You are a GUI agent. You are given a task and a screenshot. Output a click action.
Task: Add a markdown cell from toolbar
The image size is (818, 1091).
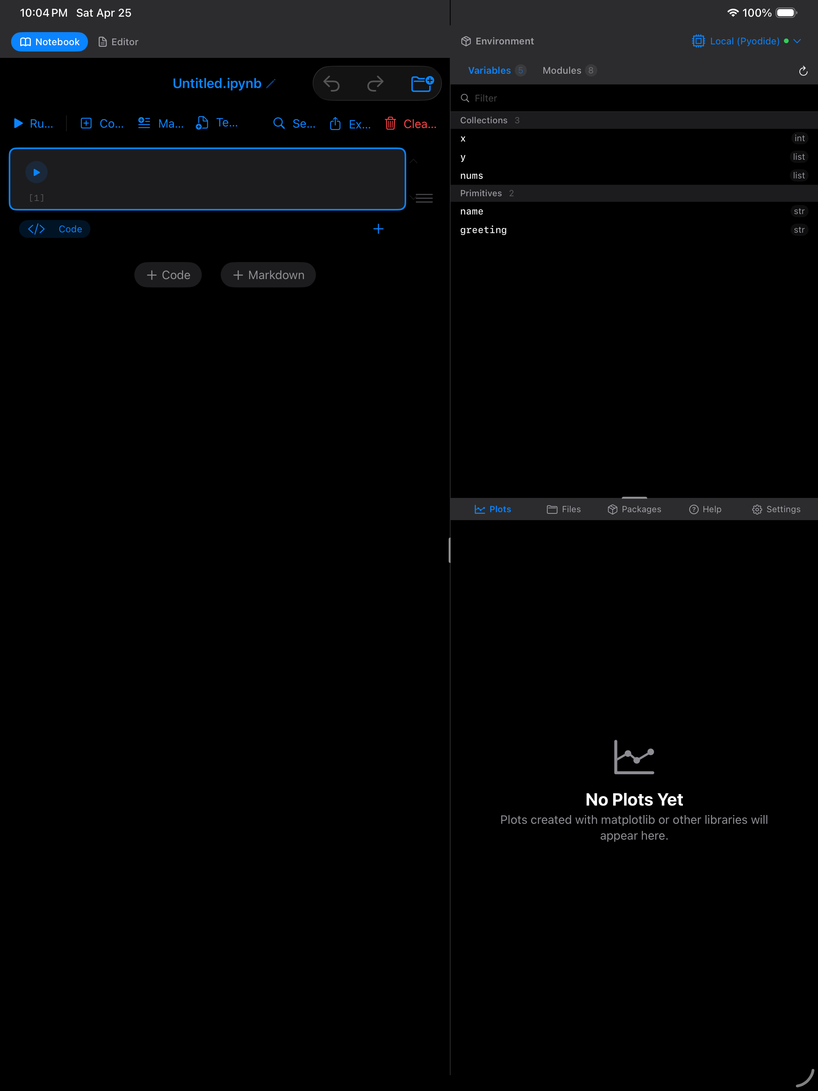(x=161, y=123)
